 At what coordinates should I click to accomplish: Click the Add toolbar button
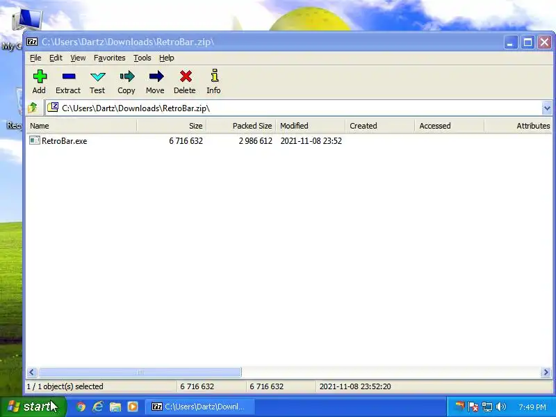(x=39, y=81)
